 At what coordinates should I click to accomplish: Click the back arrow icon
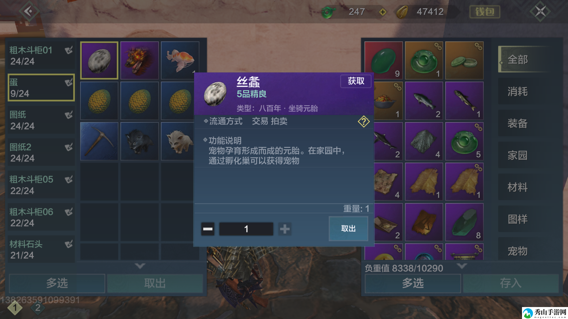pos(29,12)
